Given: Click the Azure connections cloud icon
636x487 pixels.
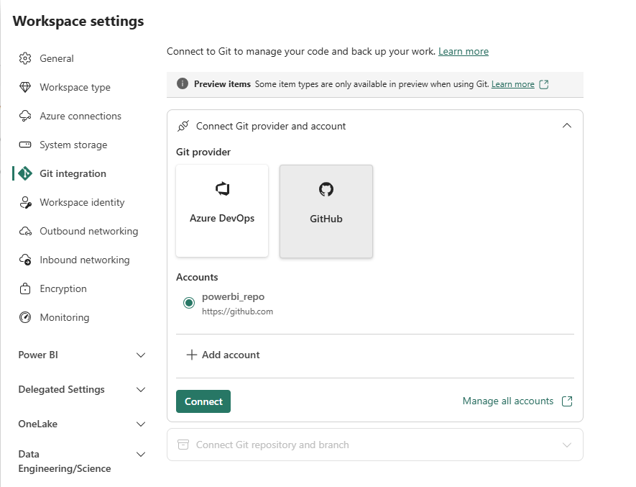Looking at the screenshot, I should pyautogui.click(x=25, y=116).
